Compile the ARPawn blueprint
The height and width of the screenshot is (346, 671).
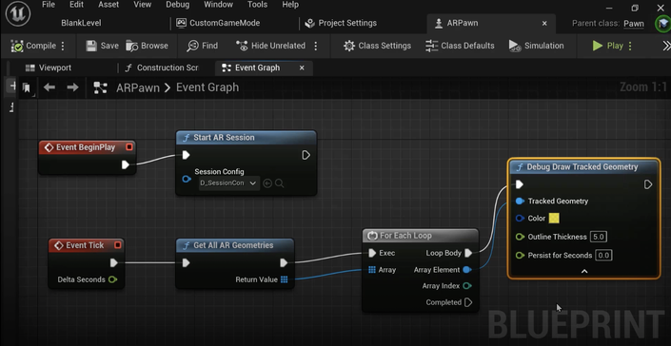pyautogui.click(x=33, y=46)
